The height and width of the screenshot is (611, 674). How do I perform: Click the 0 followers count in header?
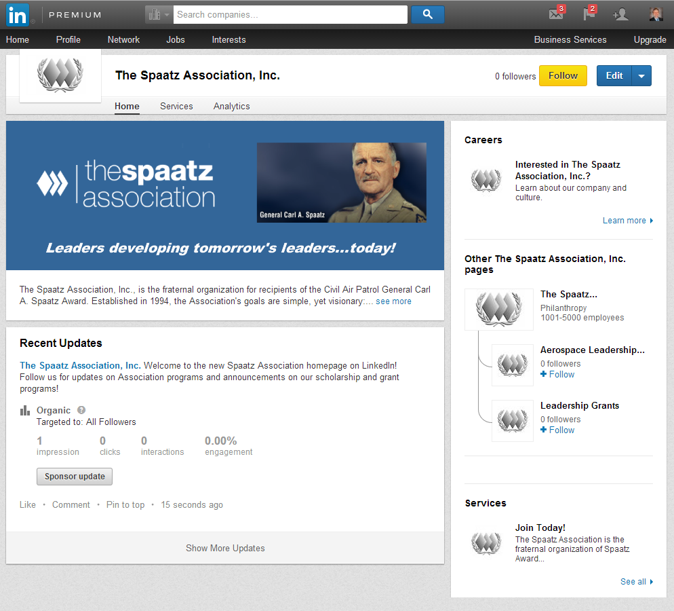point(515,76)
